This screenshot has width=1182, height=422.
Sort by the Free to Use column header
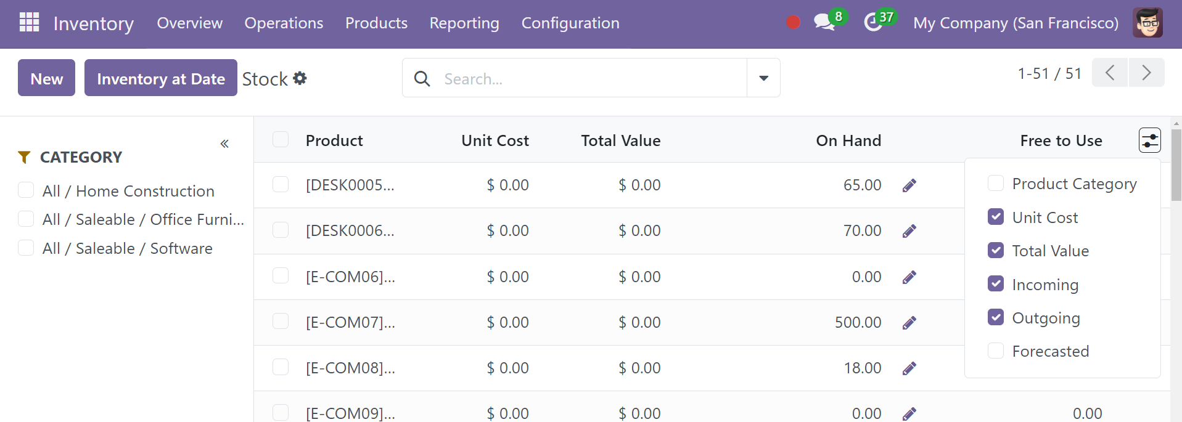1061,140
